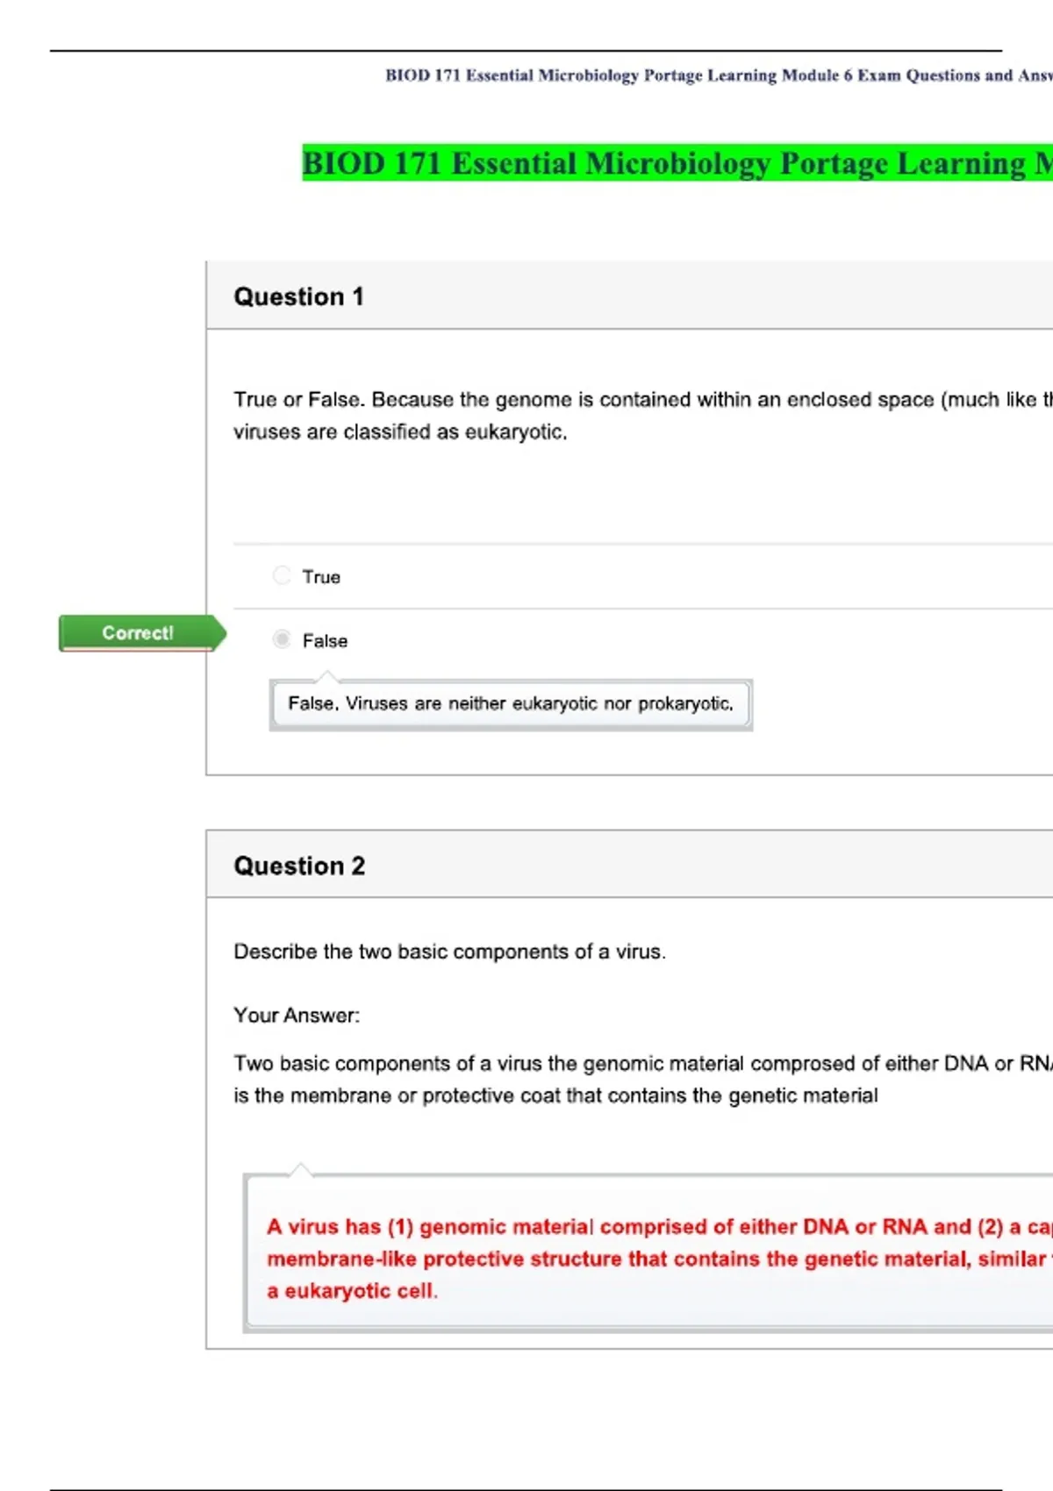The width and height of the screenshot is (1053, 1491).
Task: Click the pointer notch atop the red feedback box
Action: pyautogui.click(x=301, y=1168)
